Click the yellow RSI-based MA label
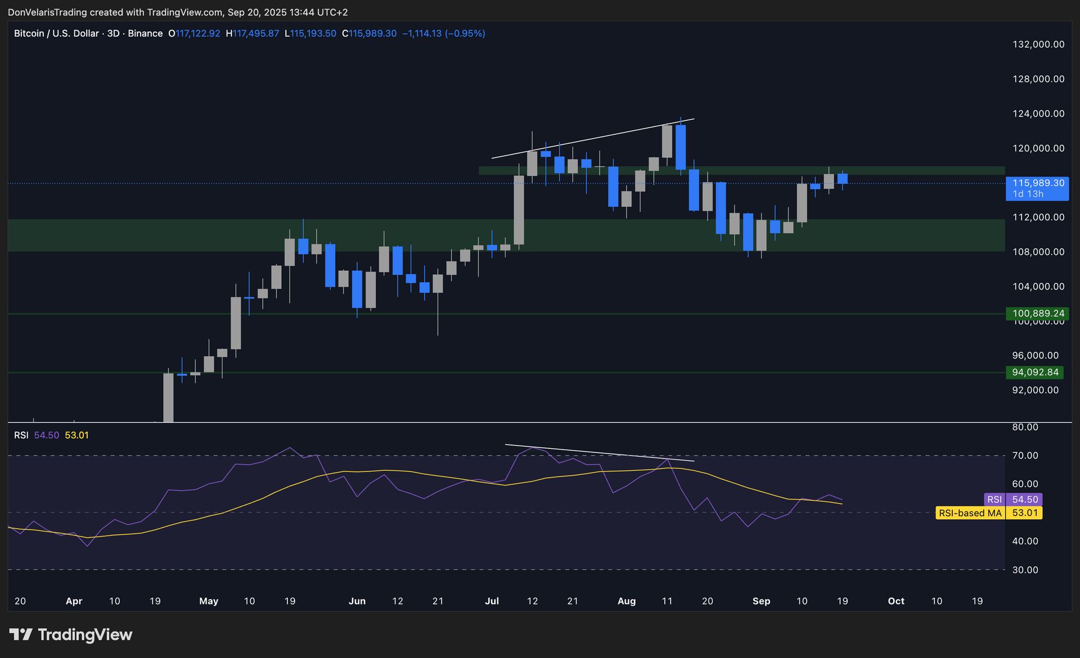This screenshot has width=1080, height=658. click(x=970, y=513)
